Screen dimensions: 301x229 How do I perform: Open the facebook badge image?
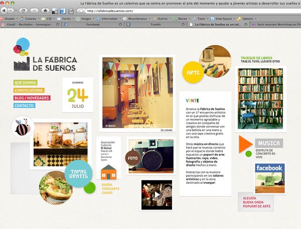(270, 178)
